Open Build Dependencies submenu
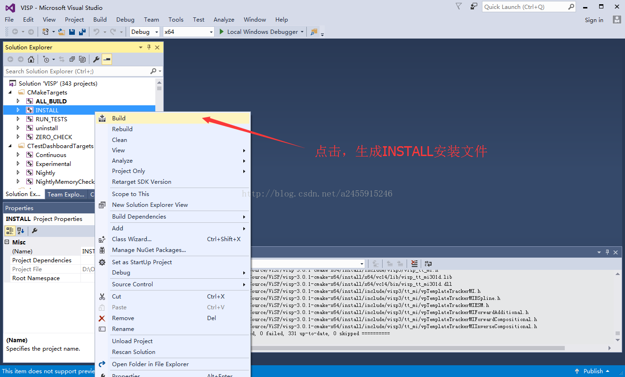The height and width of the screenshot is (377, 625). point(173,217)
